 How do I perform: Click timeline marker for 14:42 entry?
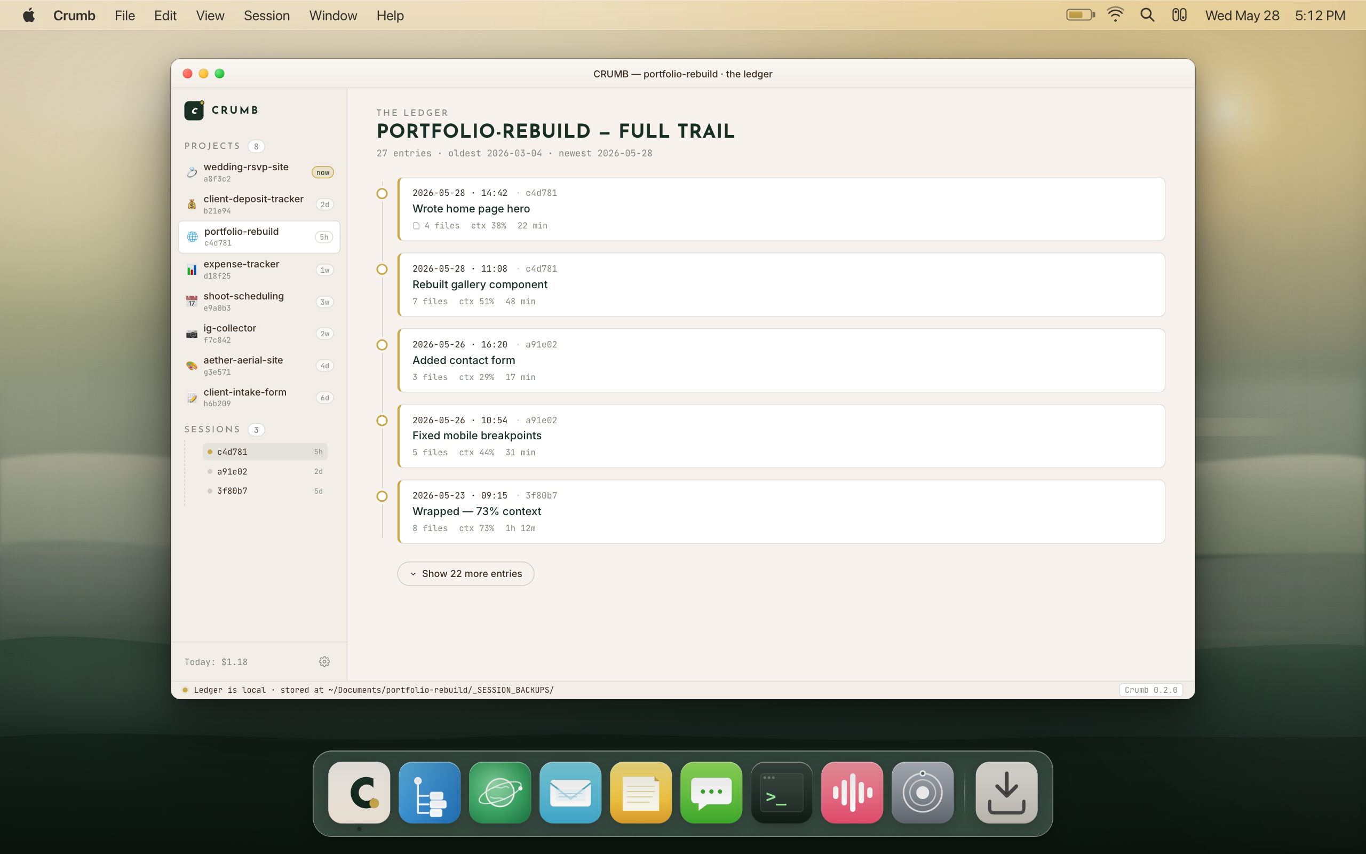point(382,194)
